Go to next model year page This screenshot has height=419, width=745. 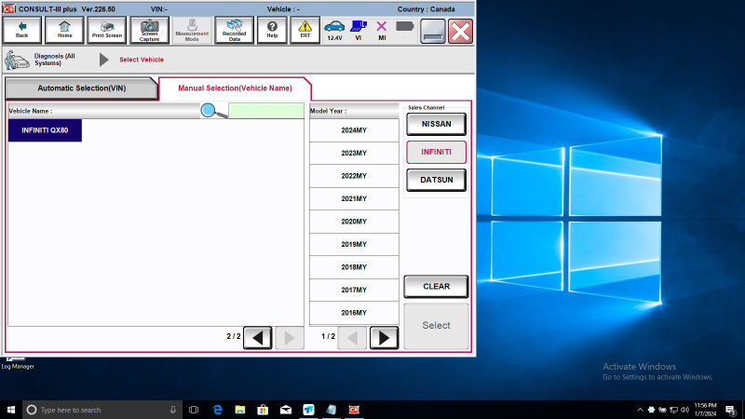pyautogui.click(x=384, y=338)
